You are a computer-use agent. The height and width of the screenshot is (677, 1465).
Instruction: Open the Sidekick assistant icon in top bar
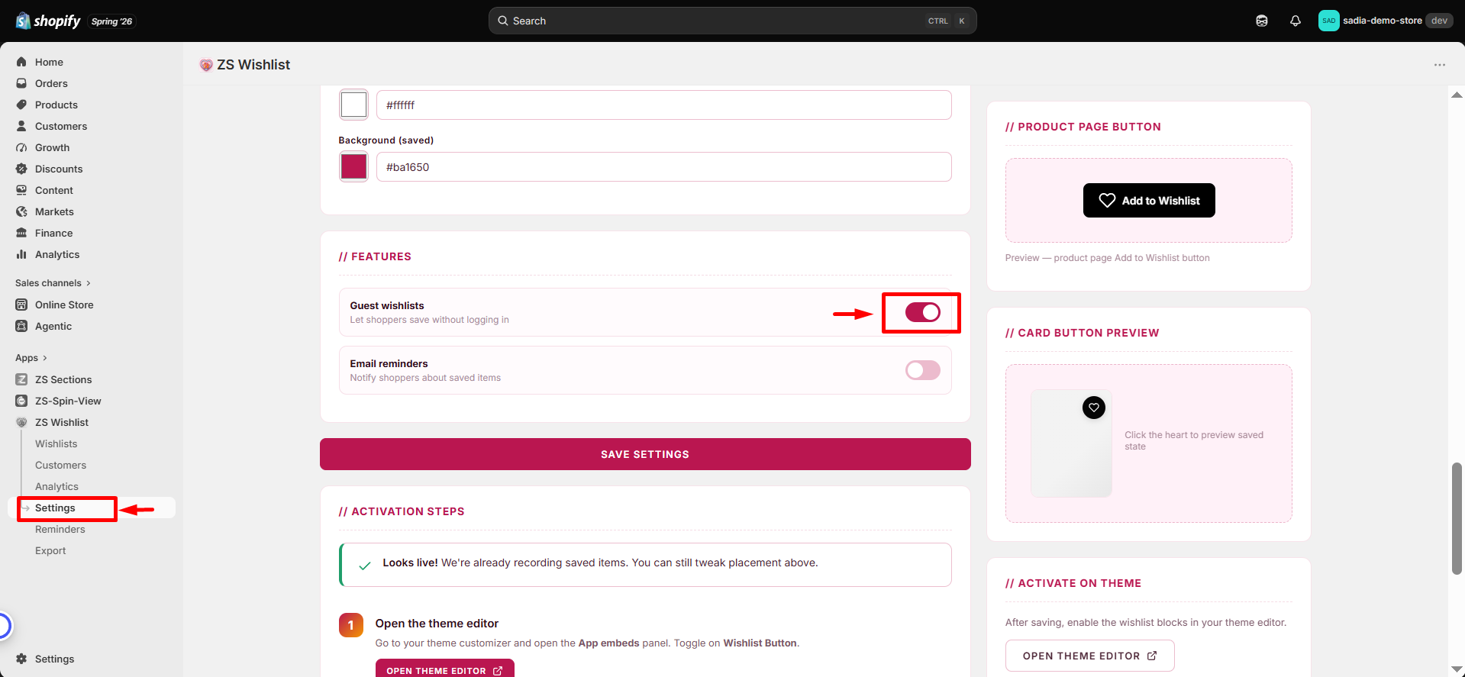click(x=1262, y=21)
